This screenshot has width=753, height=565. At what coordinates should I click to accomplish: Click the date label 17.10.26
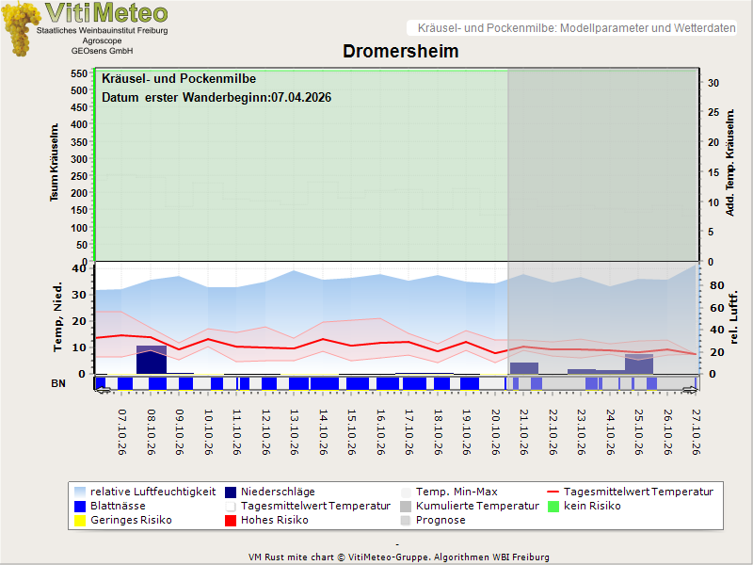[x=409, y=432]
